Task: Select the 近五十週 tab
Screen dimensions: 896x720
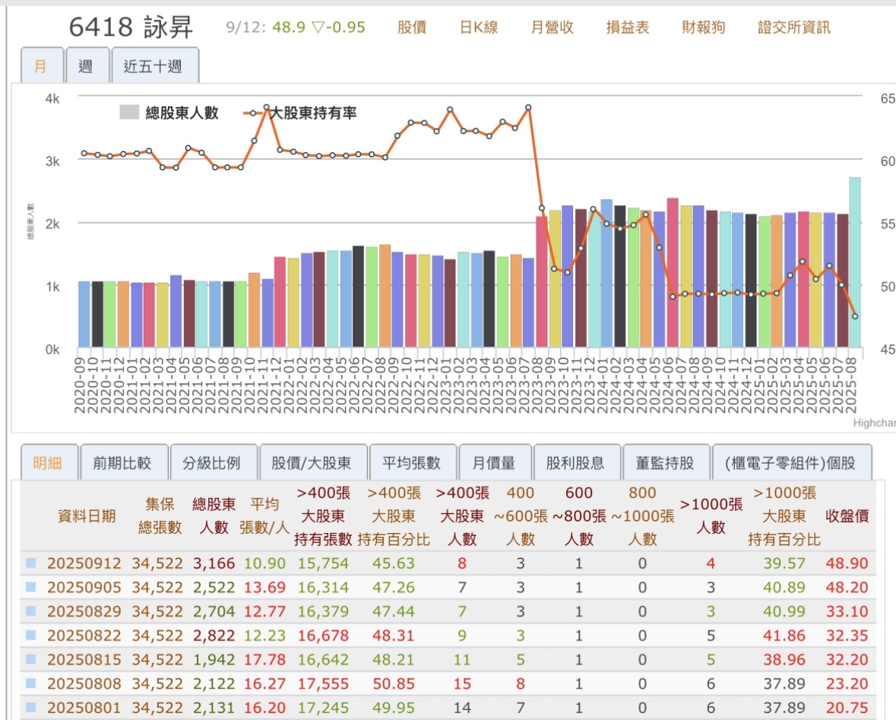Action: click(x=155, y=66)
